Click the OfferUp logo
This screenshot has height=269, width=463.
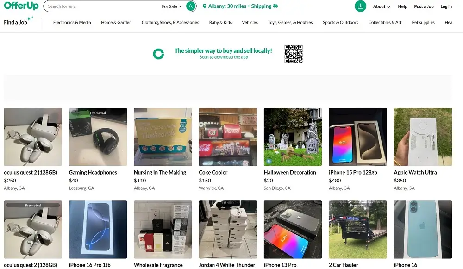click(x=21, y=6)
